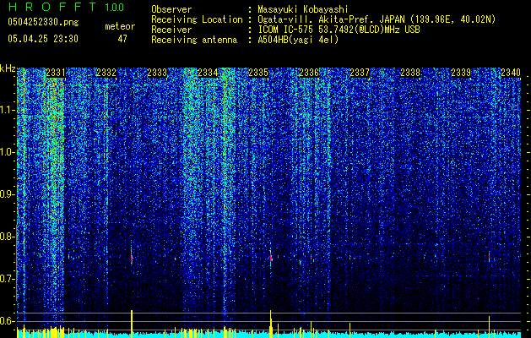Click the tall yellow level spike after 2332
The image size is (531, 338).
point(132,324)
